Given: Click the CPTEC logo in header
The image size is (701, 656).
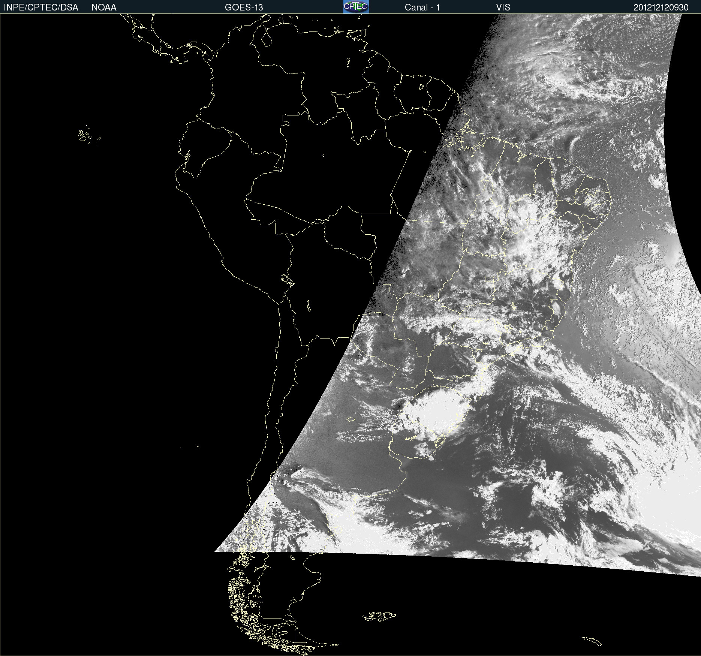Looking at the screenshot, I should coord(356,7).
